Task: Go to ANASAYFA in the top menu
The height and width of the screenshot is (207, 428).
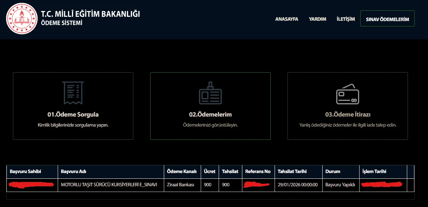Action: pyautogui.click(x=287, y=19)
